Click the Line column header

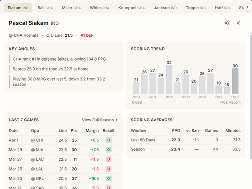coord(63,130)
